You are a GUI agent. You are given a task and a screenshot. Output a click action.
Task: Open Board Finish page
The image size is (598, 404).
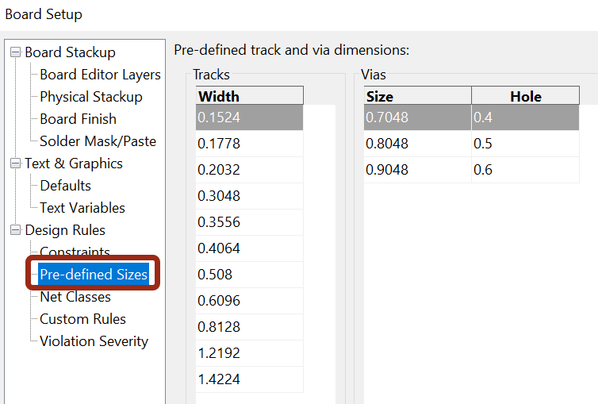click(x=79, y=119)
